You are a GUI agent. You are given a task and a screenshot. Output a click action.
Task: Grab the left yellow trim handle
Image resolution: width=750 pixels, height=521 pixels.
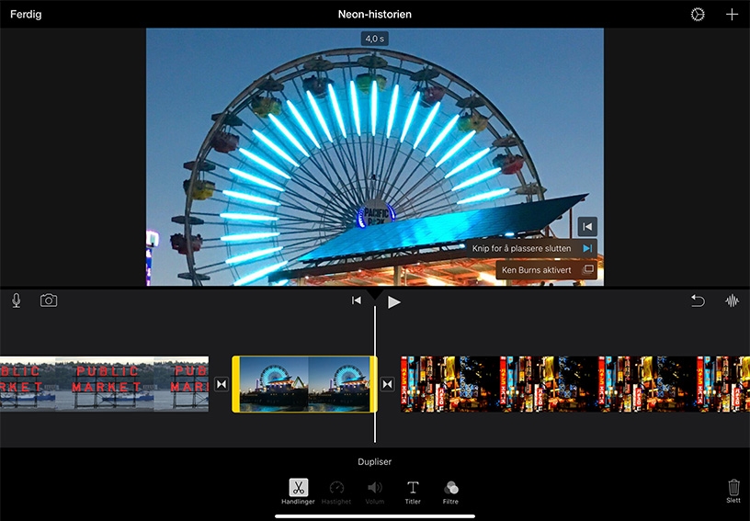click(236, 384)
